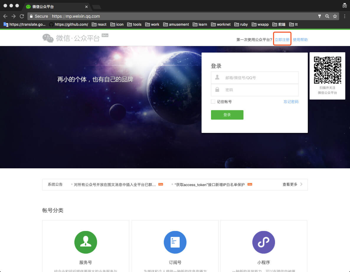
Task: Go back to the previous page
Action: (5, 16)
